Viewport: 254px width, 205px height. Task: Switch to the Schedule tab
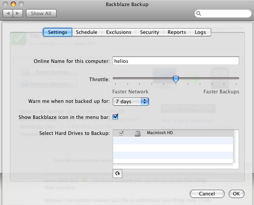pyautogui.click(x=87, y=32)
